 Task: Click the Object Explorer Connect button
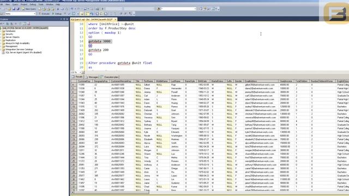click(x=2, y=23)
